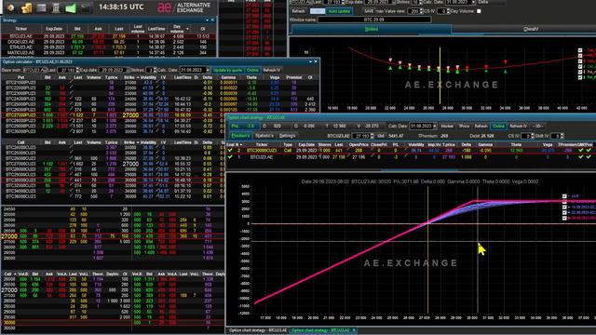The height and width of the screenshot is (335, 596).
Task: Switch to ChinaIV tab
Action: tap(531, 29)
